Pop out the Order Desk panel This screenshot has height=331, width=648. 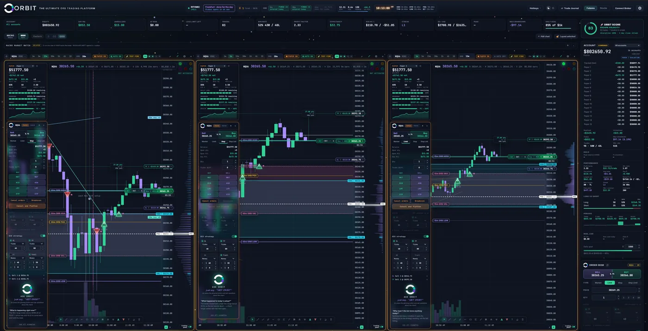607,265
